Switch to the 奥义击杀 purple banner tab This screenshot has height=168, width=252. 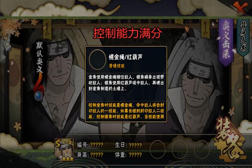(x=226, y=42)
